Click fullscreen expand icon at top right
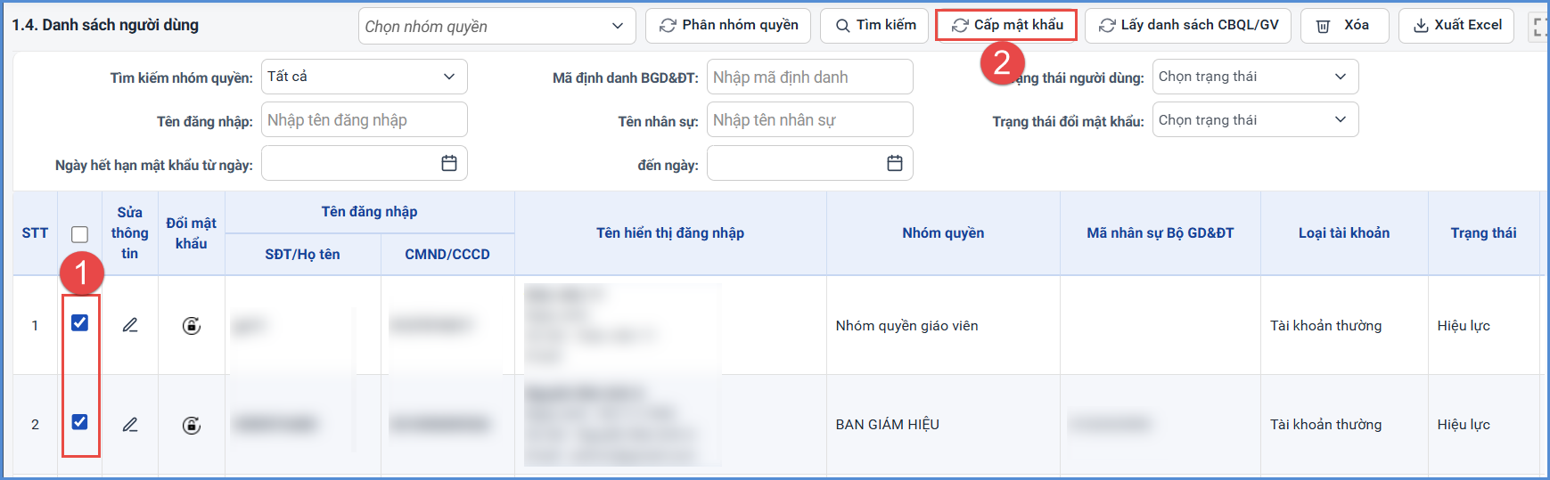This screenshot has height=480, width=1550. [x=1539, y=27]
